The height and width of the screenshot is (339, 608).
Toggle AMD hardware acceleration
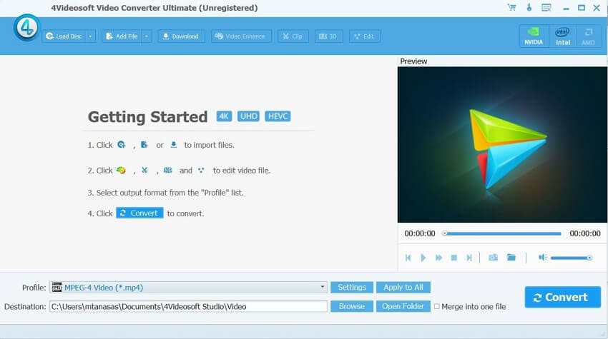click(588, 36)
